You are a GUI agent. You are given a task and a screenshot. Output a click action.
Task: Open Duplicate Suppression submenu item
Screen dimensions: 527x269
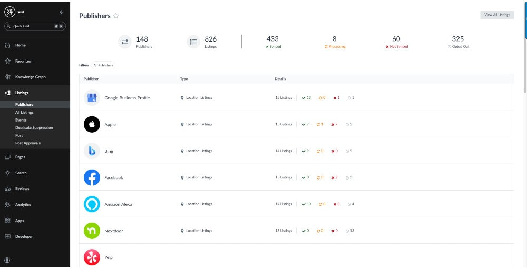(34, 128)
